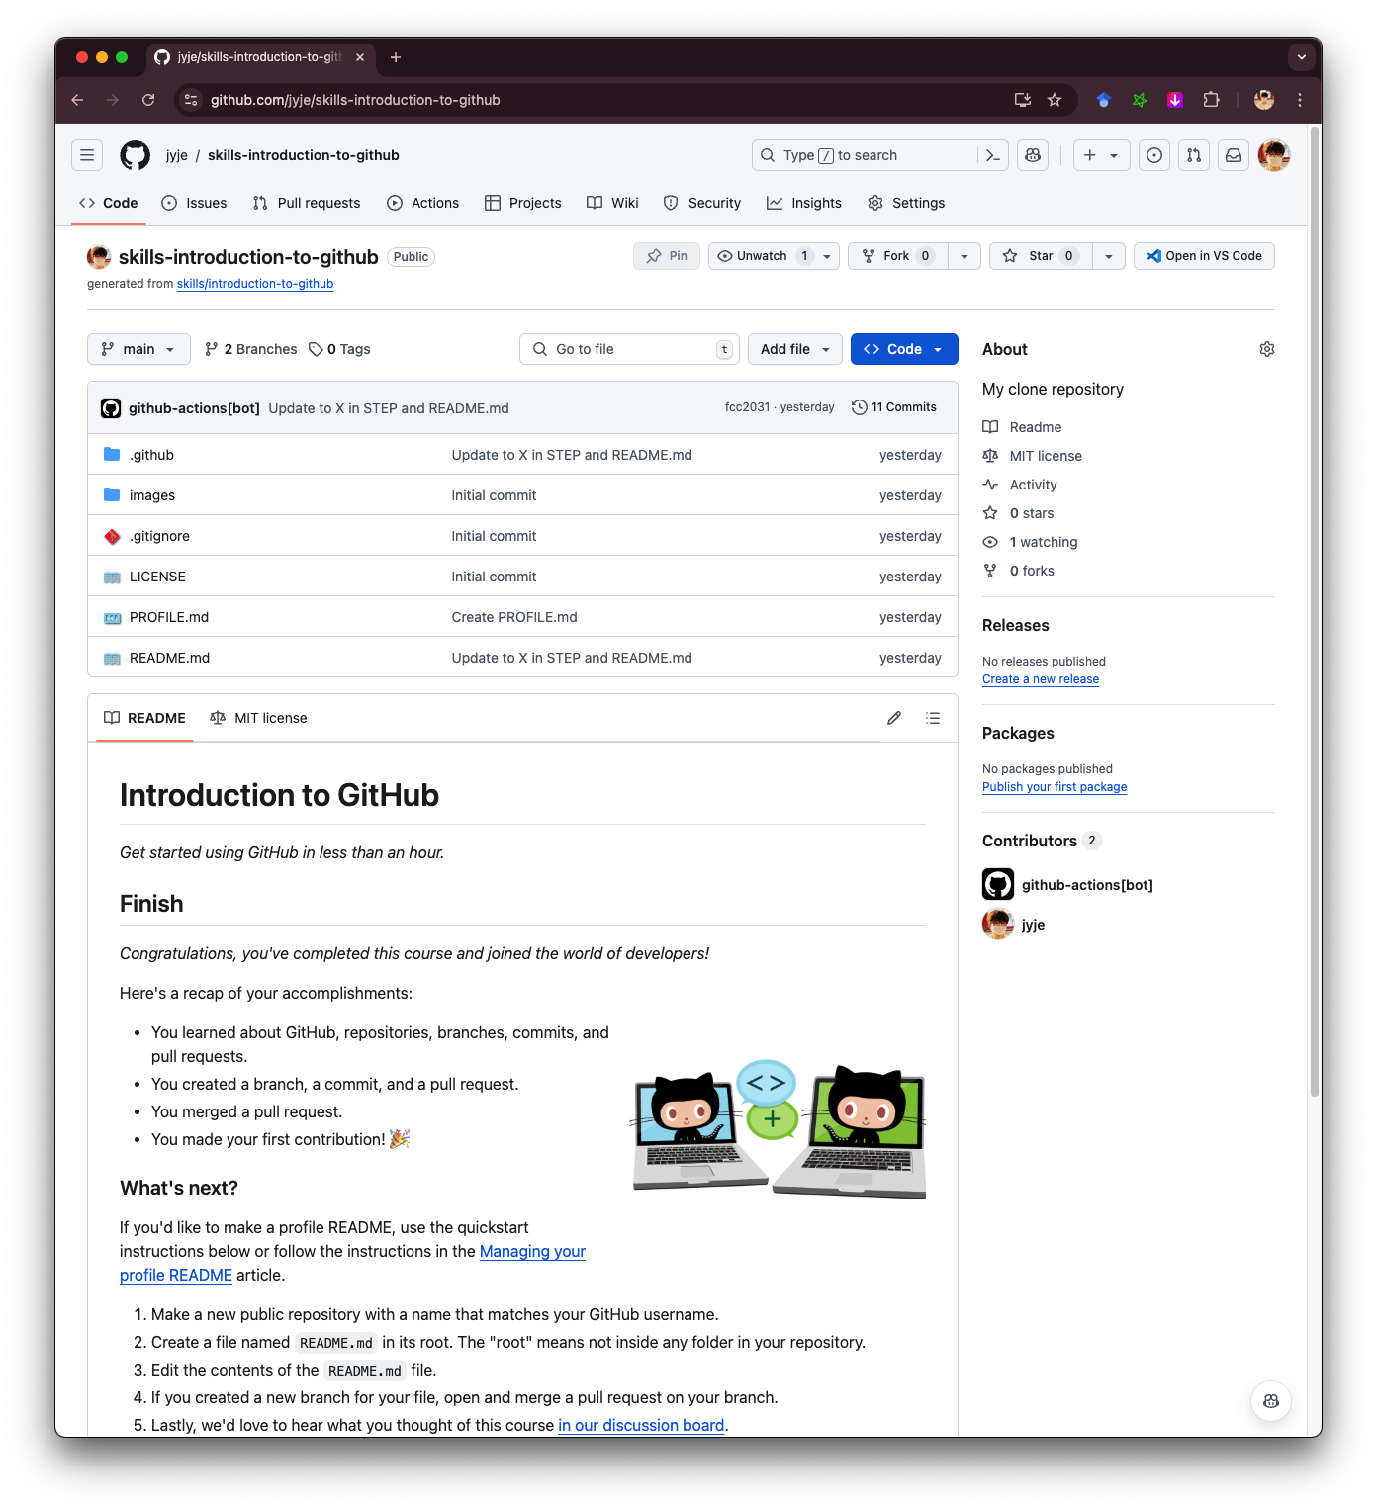Expand the browser tab search chevron
The width and height of the screenshot is (1377, 1510).
point(1302,57)
